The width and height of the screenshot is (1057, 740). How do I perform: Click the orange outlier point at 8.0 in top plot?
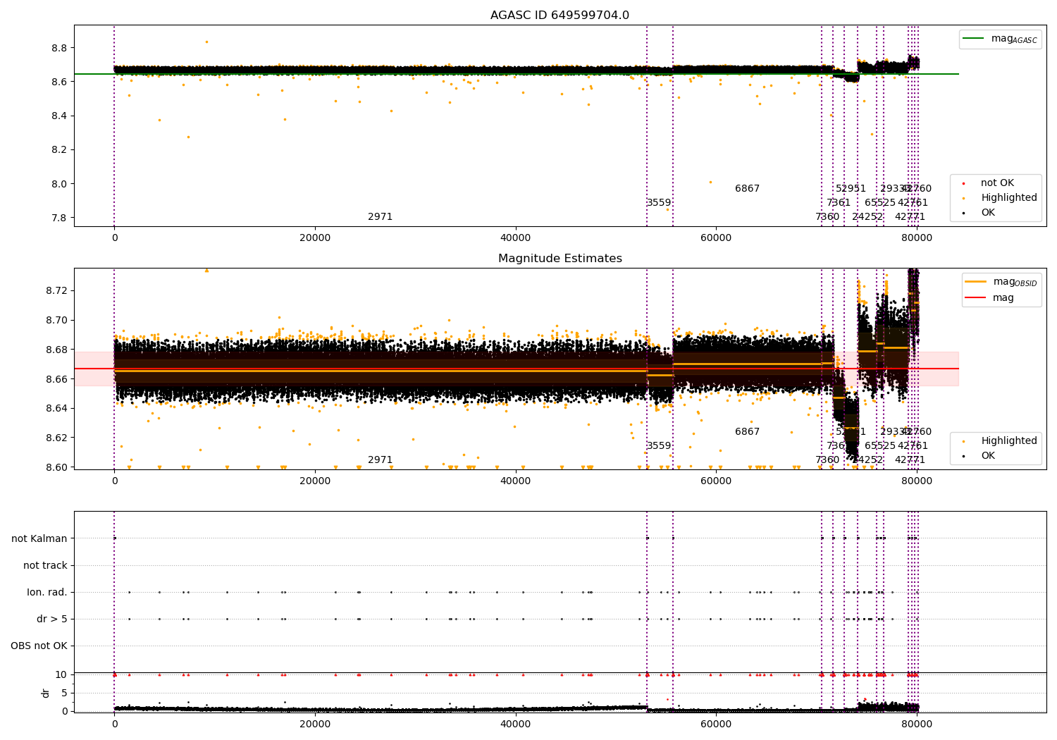coord(710,182)
